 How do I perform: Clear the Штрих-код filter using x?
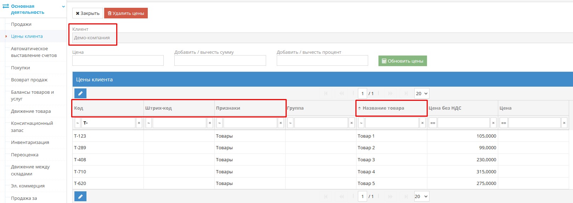click(210, 123)
